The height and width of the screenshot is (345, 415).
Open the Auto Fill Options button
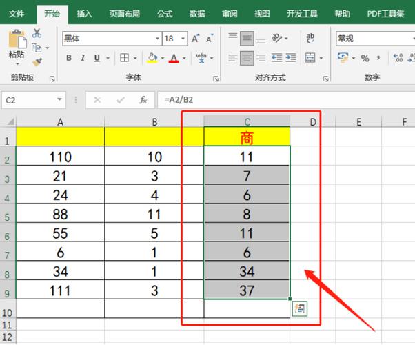[300, 308]
